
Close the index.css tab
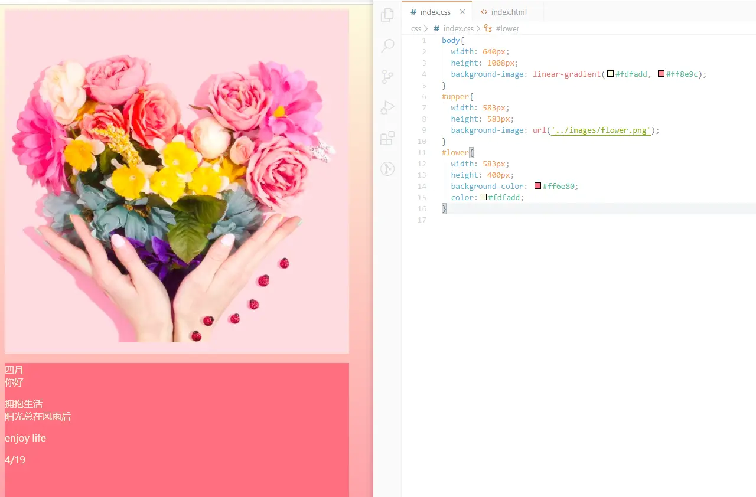click(462, 12)
